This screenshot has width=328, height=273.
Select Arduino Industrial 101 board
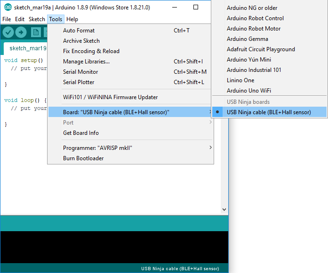[270, 70]
